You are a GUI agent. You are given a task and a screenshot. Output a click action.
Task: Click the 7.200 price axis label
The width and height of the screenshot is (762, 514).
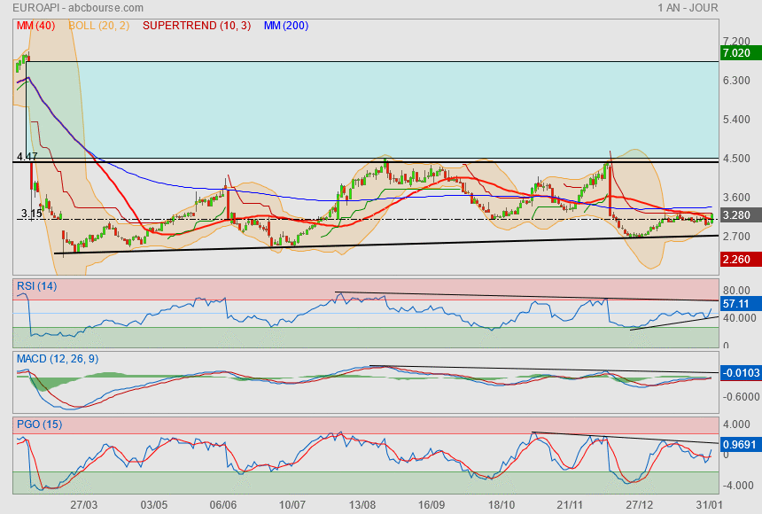736,42
